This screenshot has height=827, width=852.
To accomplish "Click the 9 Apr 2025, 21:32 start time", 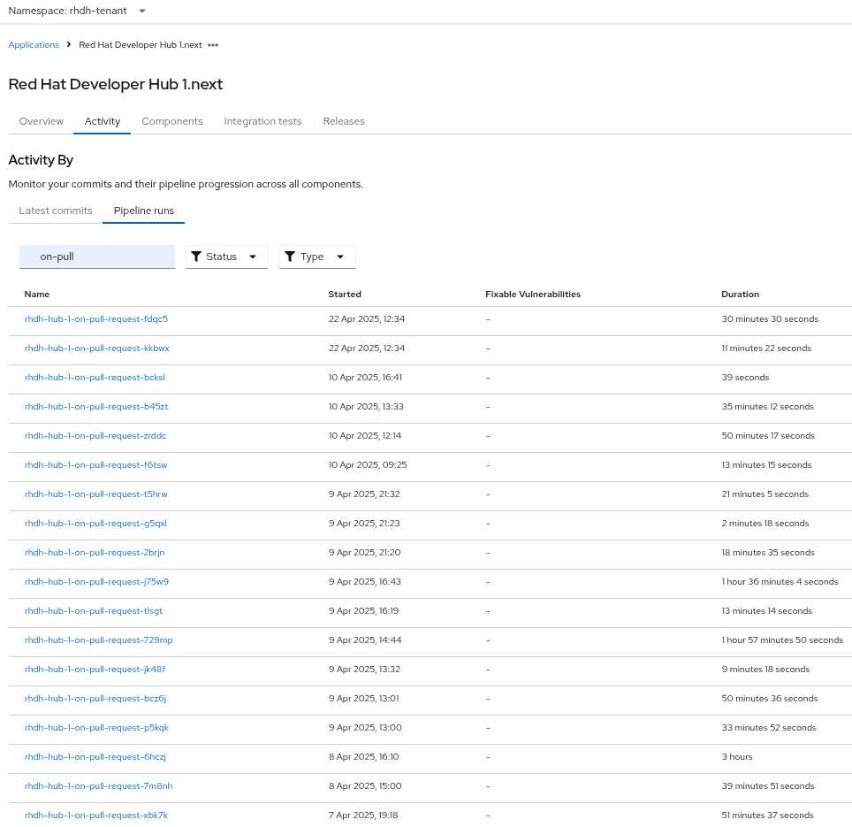I will point(364,494).
